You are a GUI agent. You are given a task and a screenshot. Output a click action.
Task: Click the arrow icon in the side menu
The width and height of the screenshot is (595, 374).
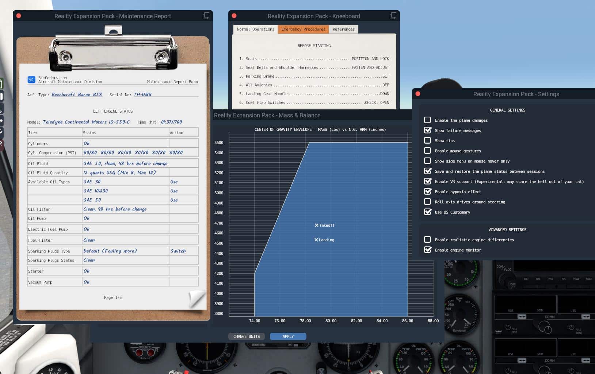click(1, 120)
